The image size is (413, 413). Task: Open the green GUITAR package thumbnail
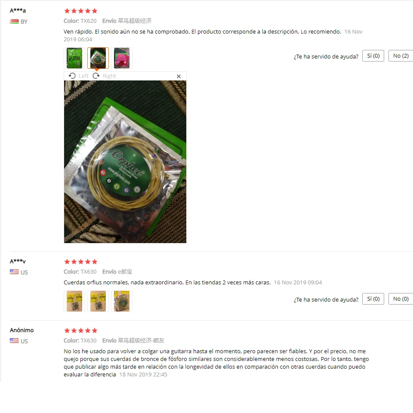click(74, 58)
